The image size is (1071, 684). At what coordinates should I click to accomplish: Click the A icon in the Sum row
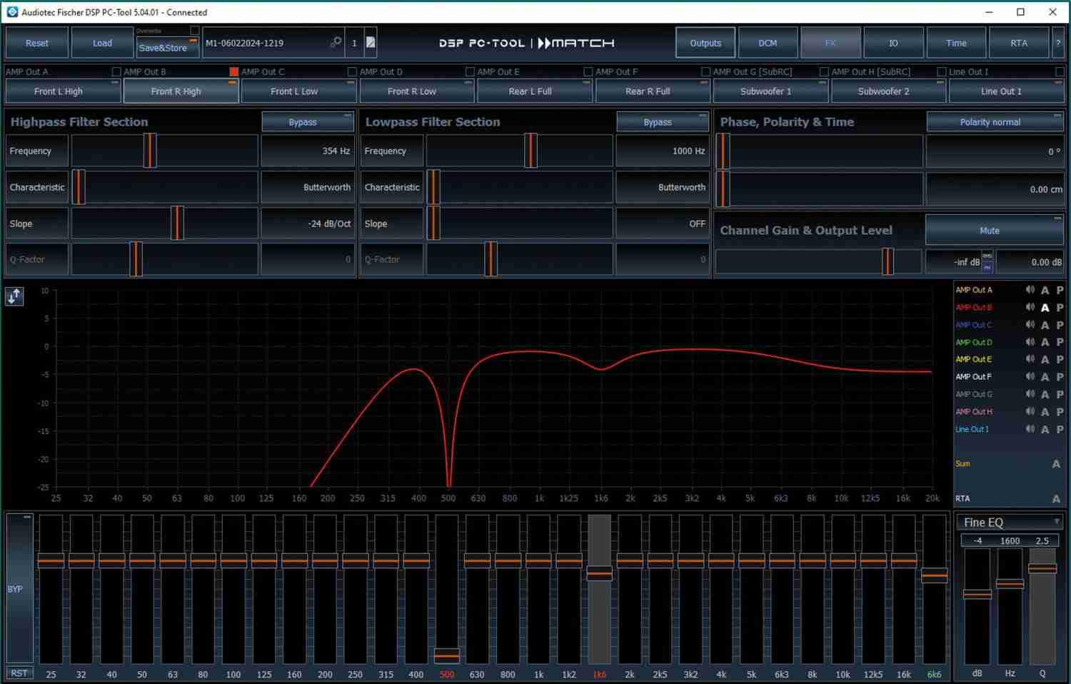point(1056,464)
